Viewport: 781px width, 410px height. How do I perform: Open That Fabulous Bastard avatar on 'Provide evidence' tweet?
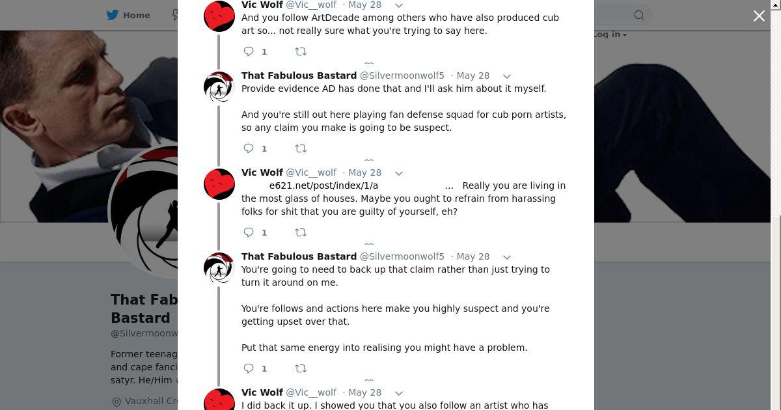click(219, 87)
